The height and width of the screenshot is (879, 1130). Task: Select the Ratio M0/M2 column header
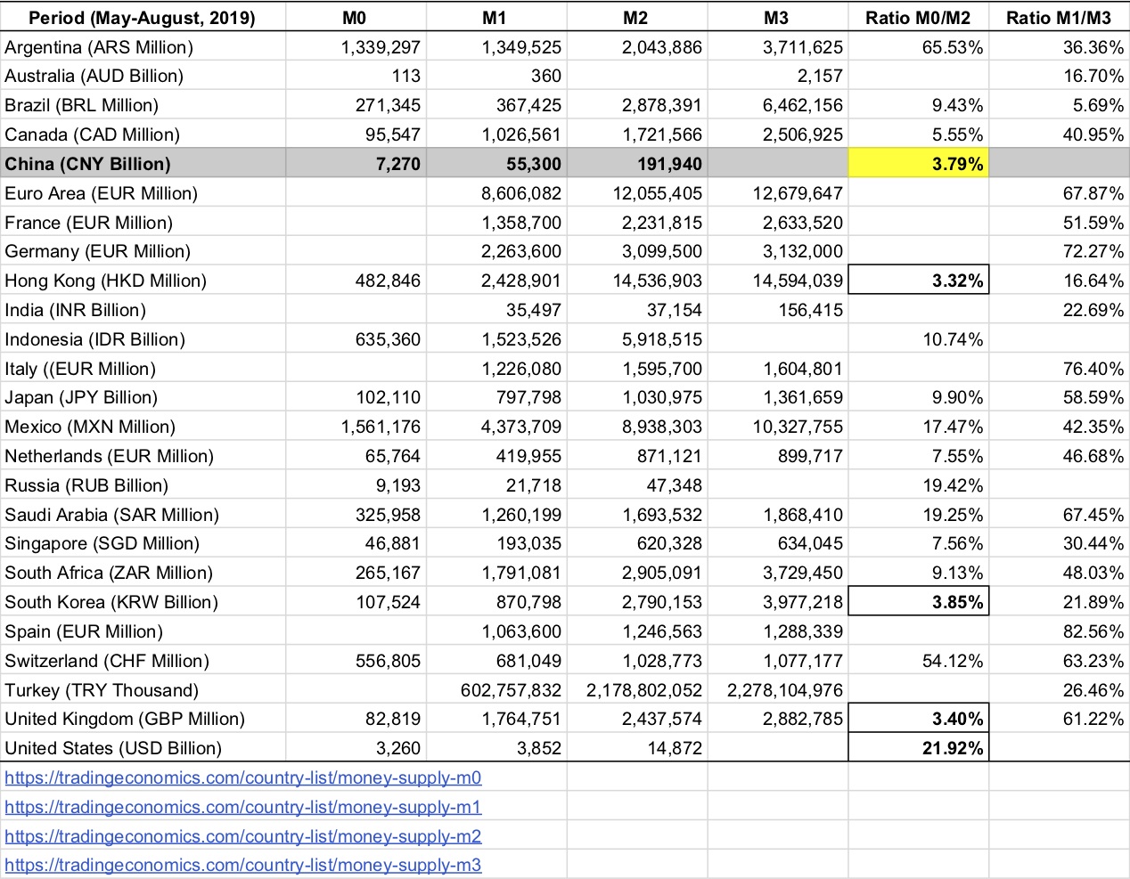(x=918, y=18)
